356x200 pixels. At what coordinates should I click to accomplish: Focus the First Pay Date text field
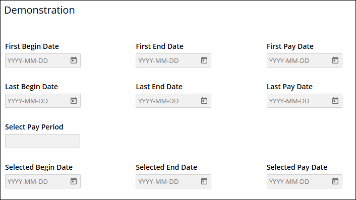tap(299, 60)
